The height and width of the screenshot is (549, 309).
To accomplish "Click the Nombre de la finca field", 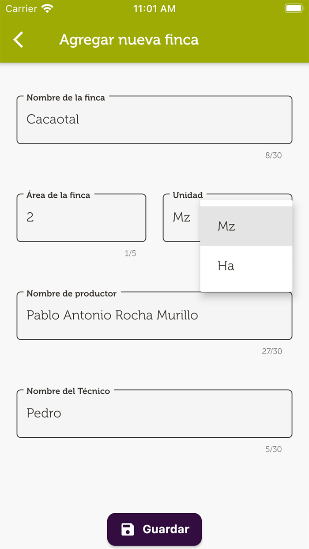I will (x=154, y=120).
